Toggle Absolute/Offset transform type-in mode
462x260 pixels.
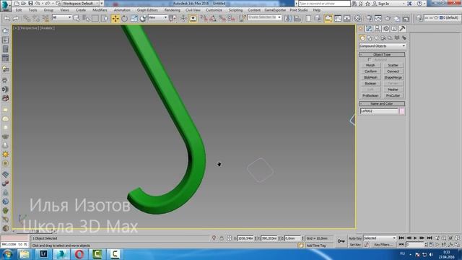pyautogui.click(x=230, y=238)
